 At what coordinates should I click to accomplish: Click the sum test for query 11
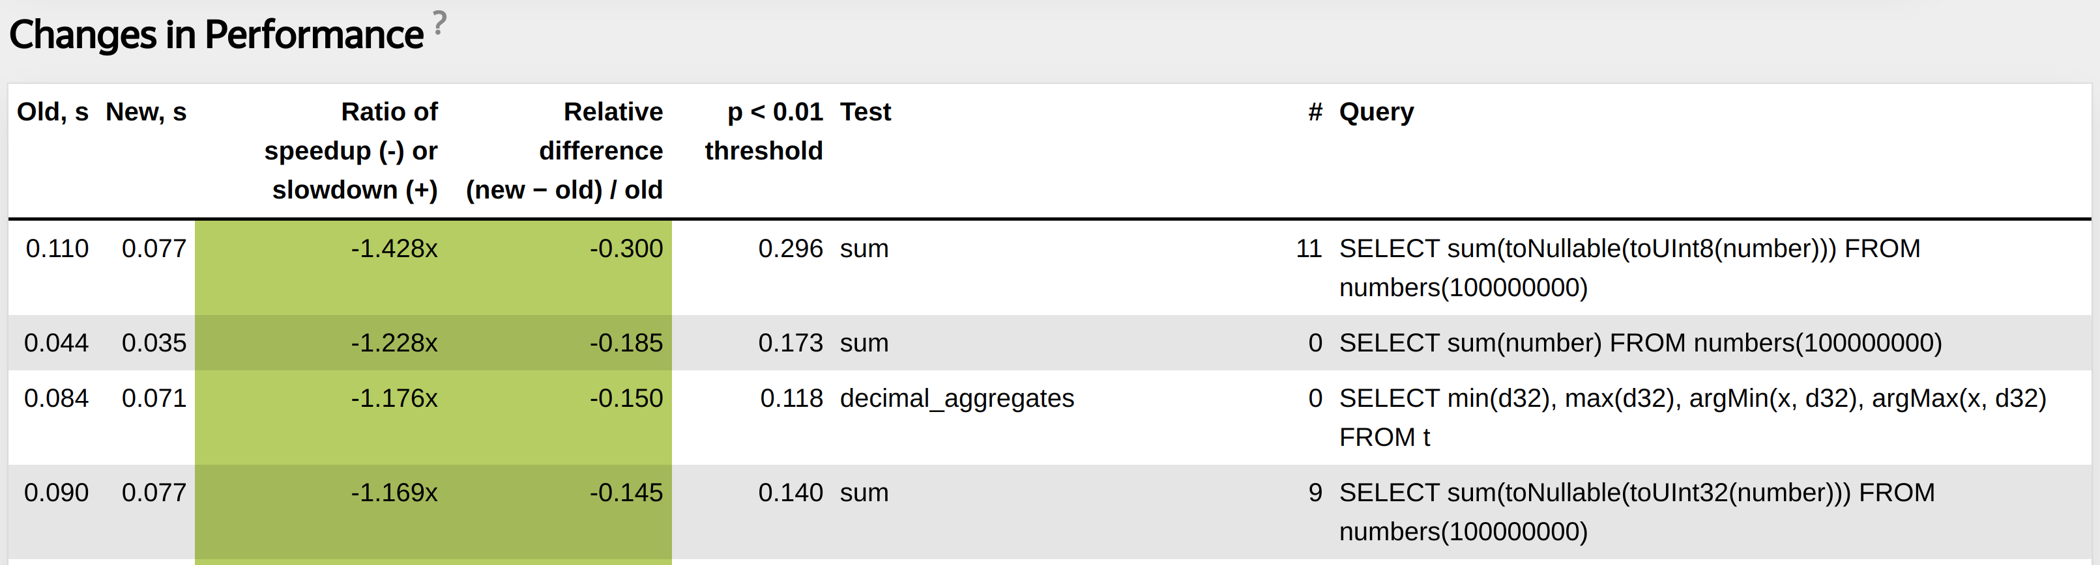(x=864, y=248)
